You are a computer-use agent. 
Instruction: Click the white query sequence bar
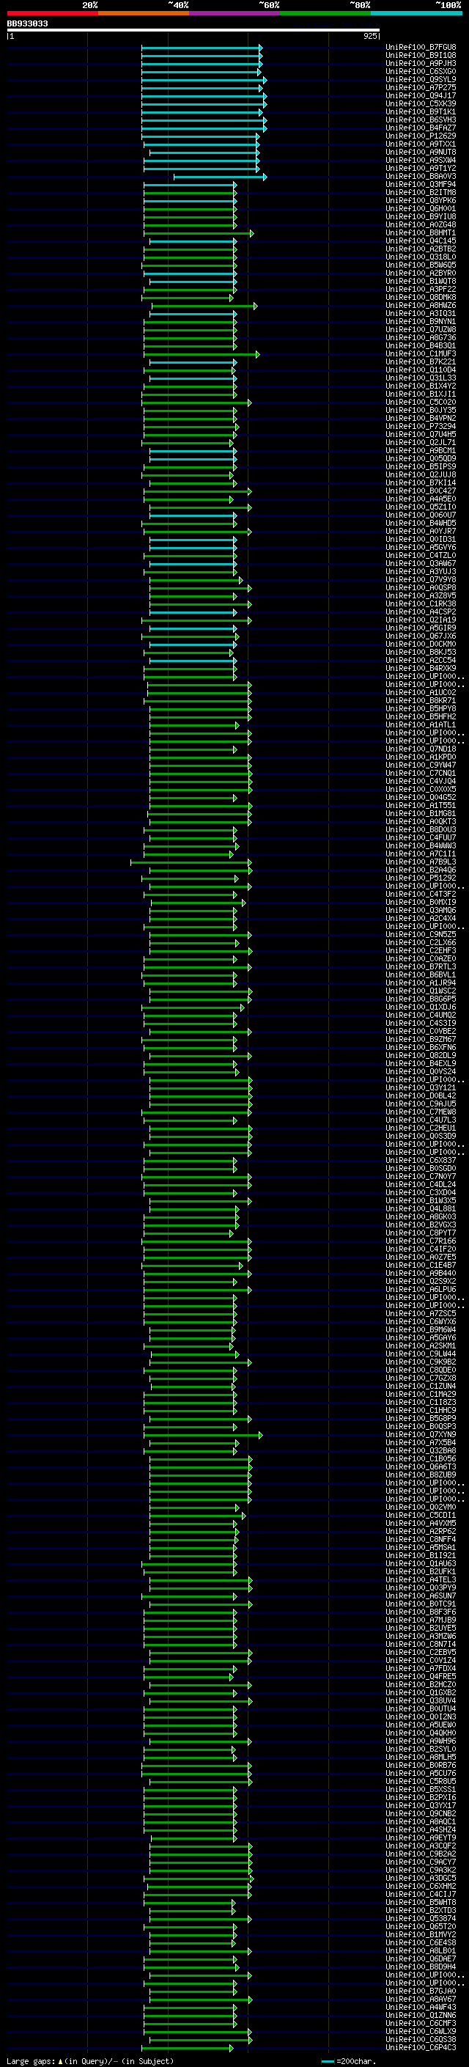click(x=193, y=31)
